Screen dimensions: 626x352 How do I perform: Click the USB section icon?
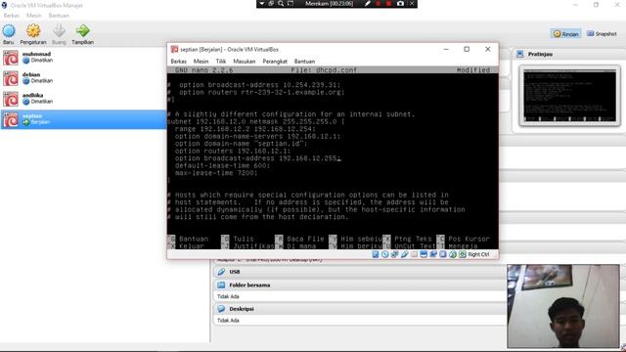(221, 272)
